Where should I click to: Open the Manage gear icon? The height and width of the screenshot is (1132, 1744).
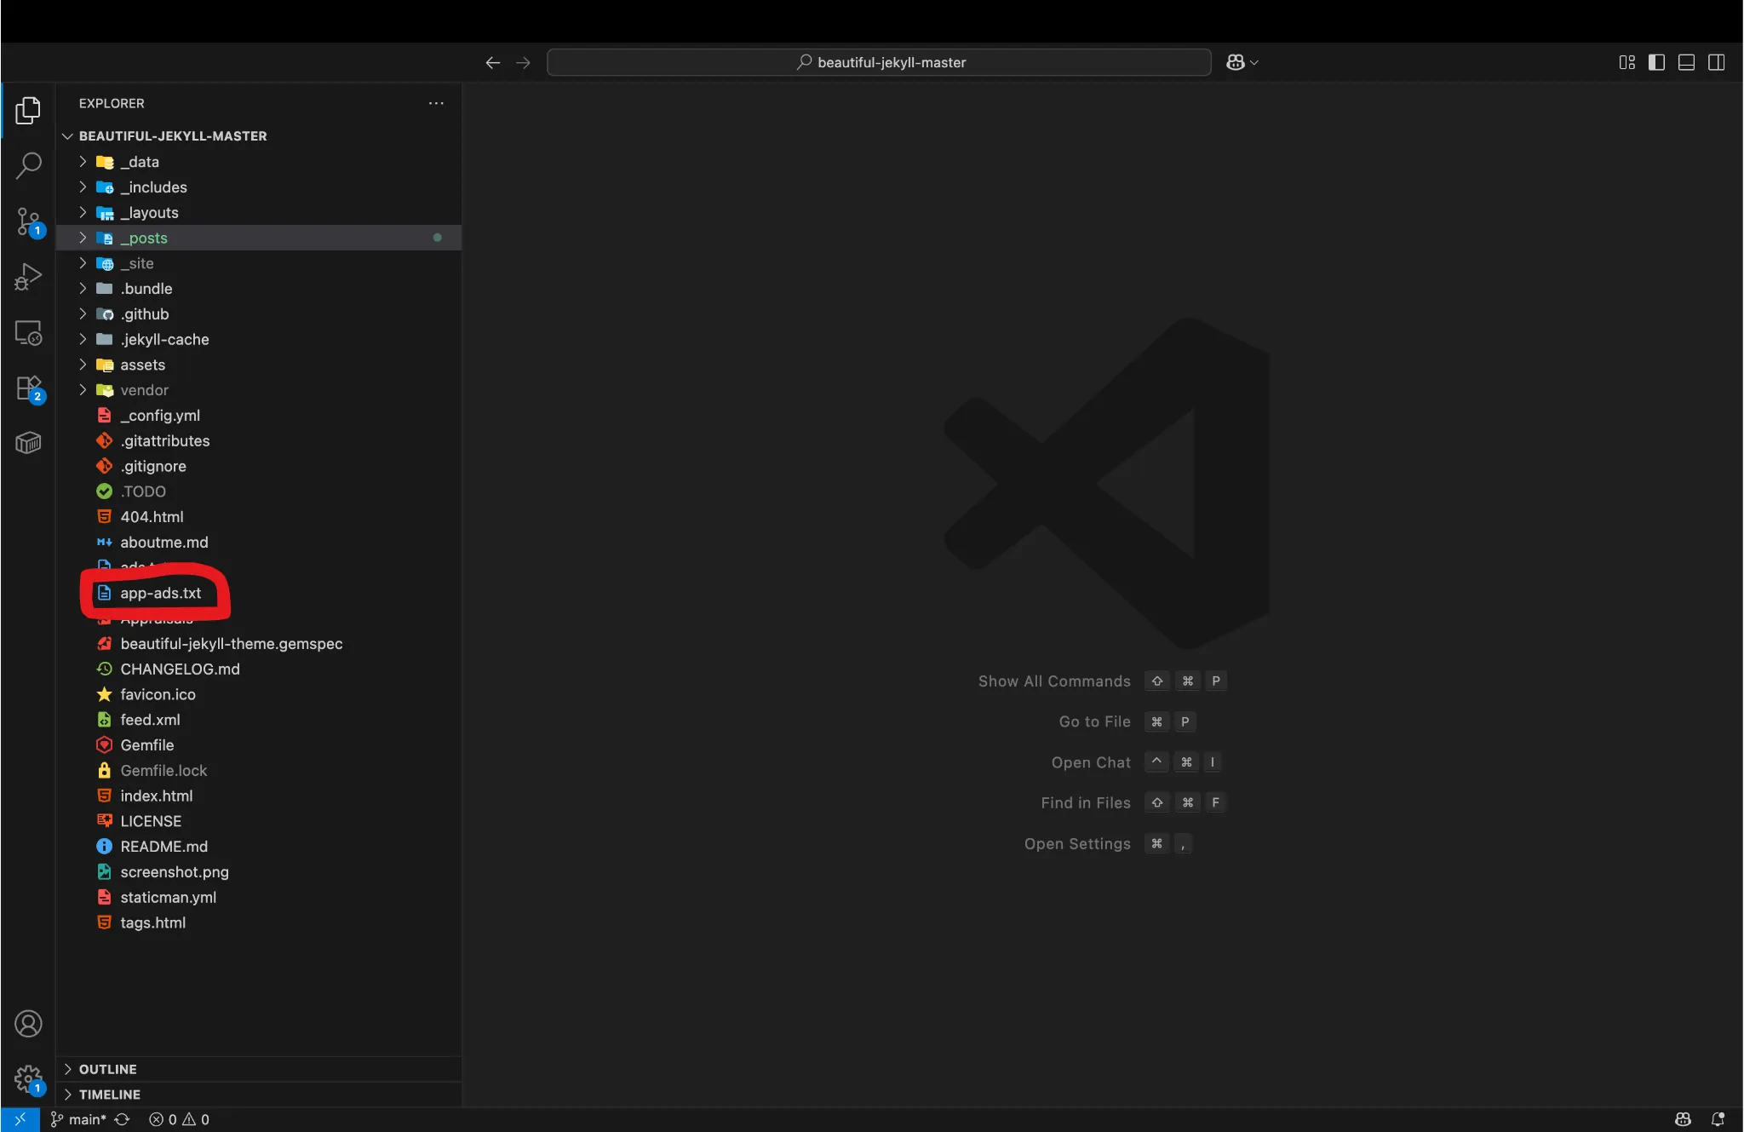[x=28, y=1078]
